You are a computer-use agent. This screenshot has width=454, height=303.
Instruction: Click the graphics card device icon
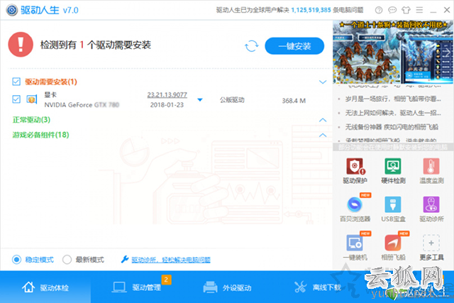click(31, 99)
